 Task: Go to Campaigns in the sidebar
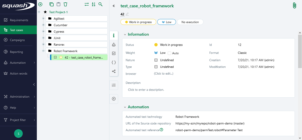(17, 40)
